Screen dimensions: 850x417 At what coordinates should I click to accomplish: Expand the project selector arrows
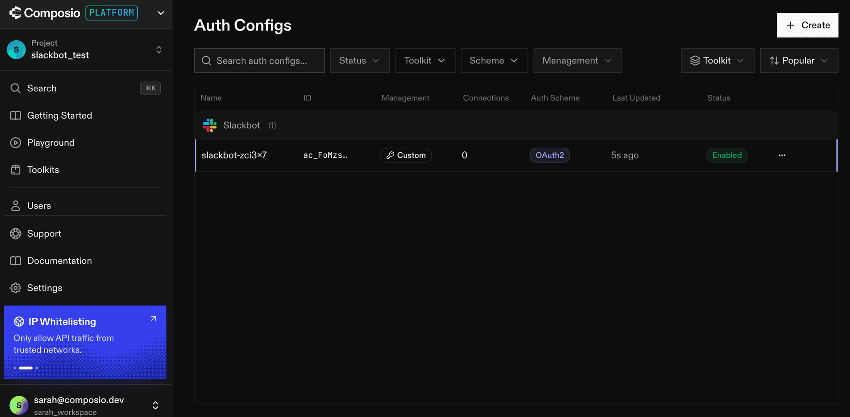[158, 50]
